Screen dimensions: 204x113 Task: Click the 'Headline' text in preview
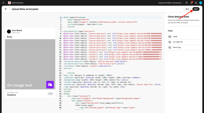tap(11, 95)
